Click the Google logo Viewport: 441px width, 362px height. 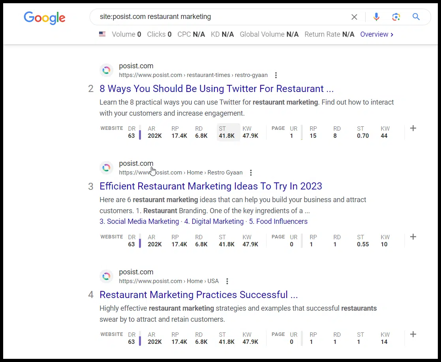click(45, 18)
